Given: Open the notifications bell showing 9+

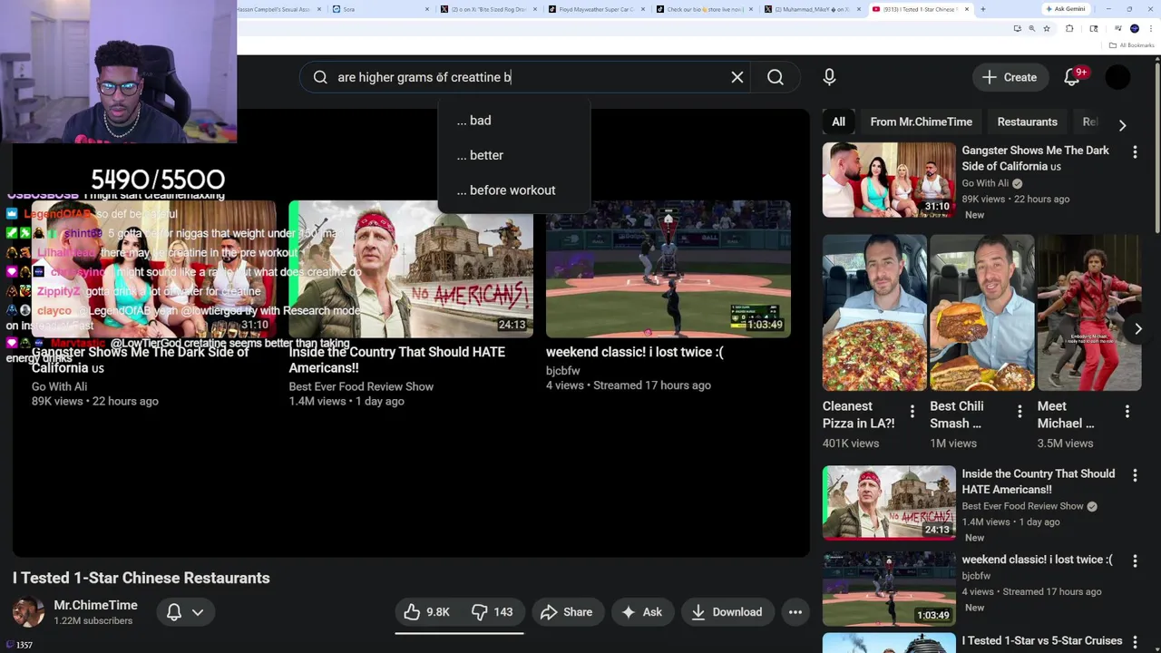Looking at the screenshot, I should [x=1072, y=77].
